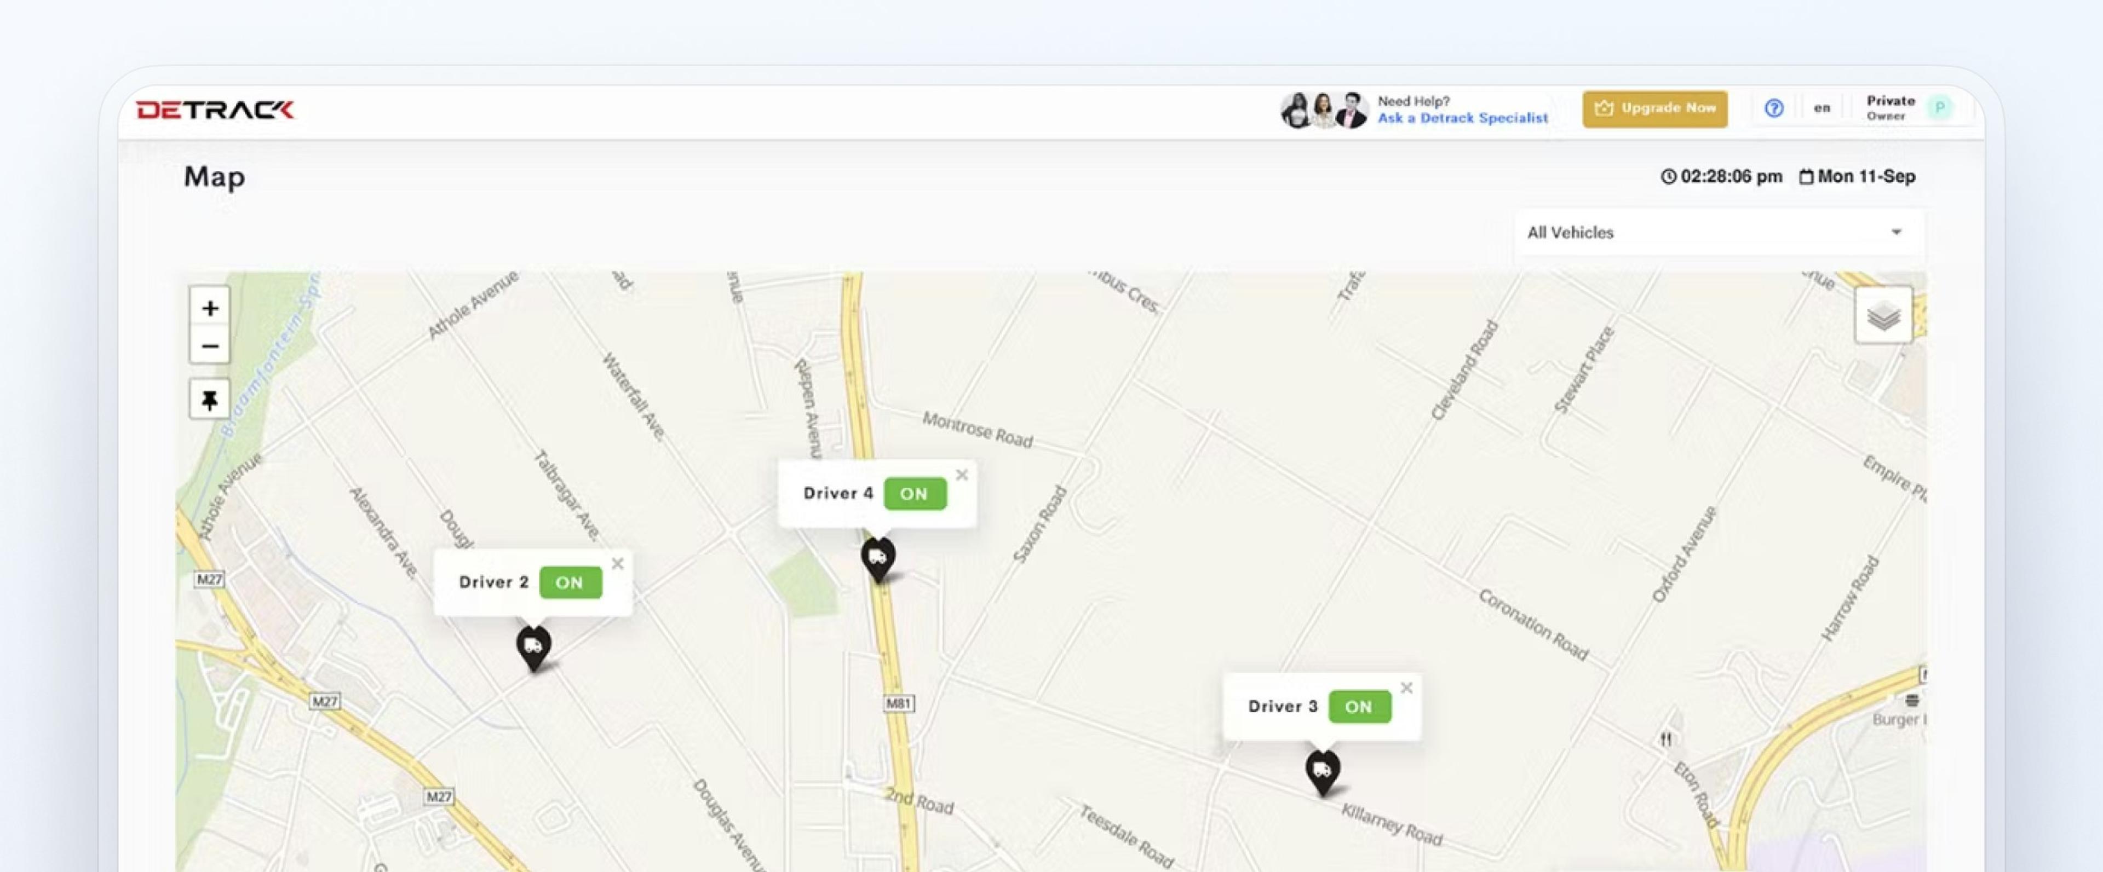Click the Map page heading

(x=215, y=176)
